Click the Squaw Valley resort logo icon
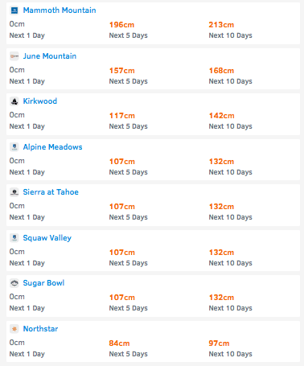Viewport: 304px width, 366px height. click(14, 238)
